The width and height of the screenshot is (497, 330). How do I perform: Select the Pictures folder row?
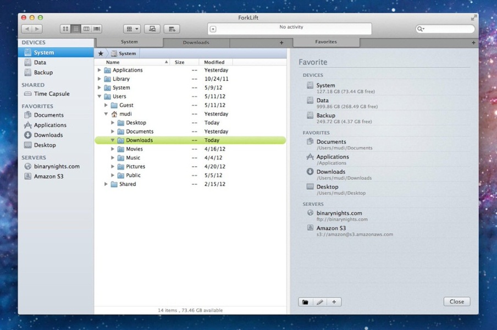[190, 167]
